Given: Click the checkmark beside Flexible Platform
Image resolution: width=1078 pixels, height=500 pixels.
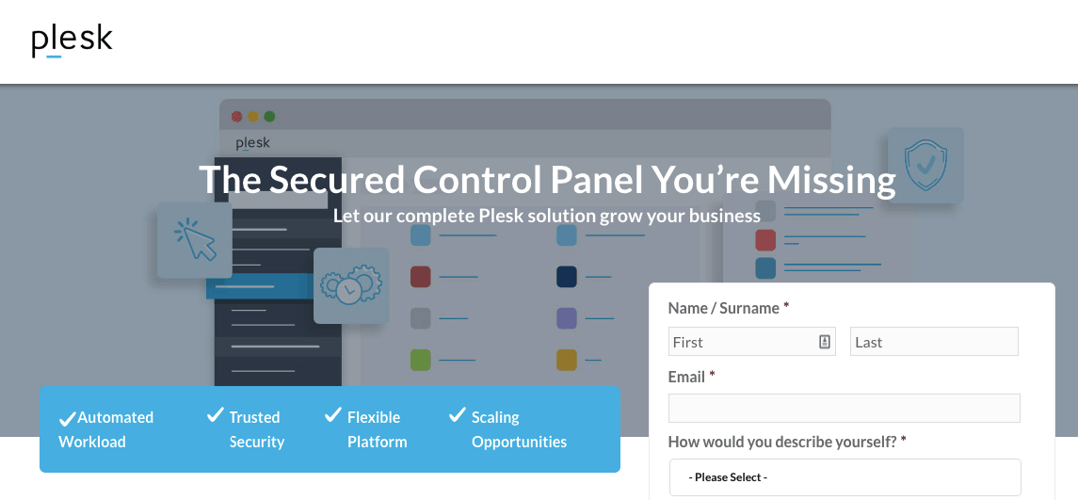Looking at the screenshot, I should point(332,414).
